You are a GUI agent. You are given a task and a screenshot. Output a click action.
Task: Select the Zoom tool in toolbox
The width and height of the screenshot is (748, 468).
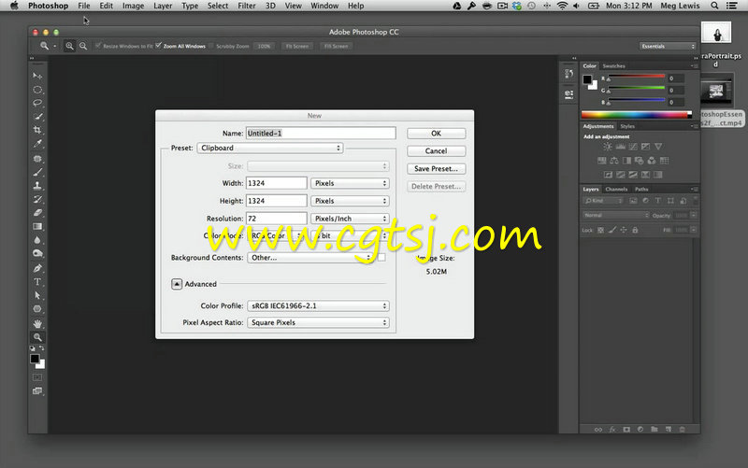pyautogui.click(x=37, y=337)
